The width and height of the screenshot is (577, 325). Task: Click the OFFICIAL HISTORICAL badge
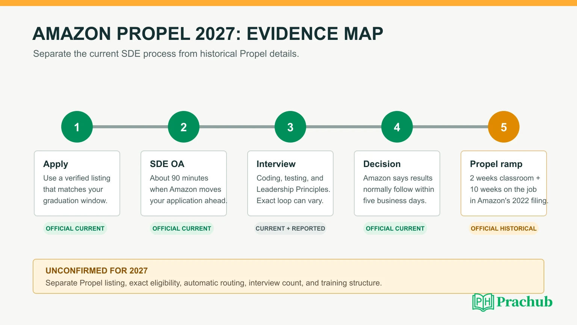504,228
